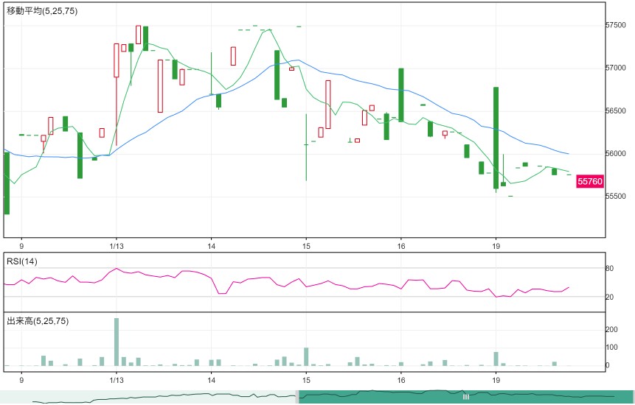Screen dimensions: 635x405
Task: Click the 1/13 date under the price chart
Action: click(x=117, y=246)
